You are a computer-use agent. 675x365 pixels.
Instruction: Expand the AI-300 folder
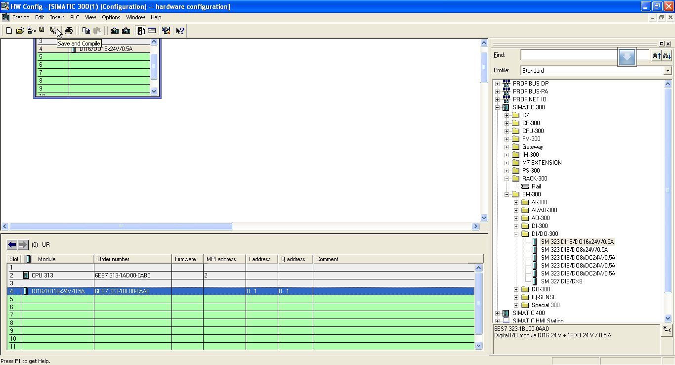[x=516, y=202]
